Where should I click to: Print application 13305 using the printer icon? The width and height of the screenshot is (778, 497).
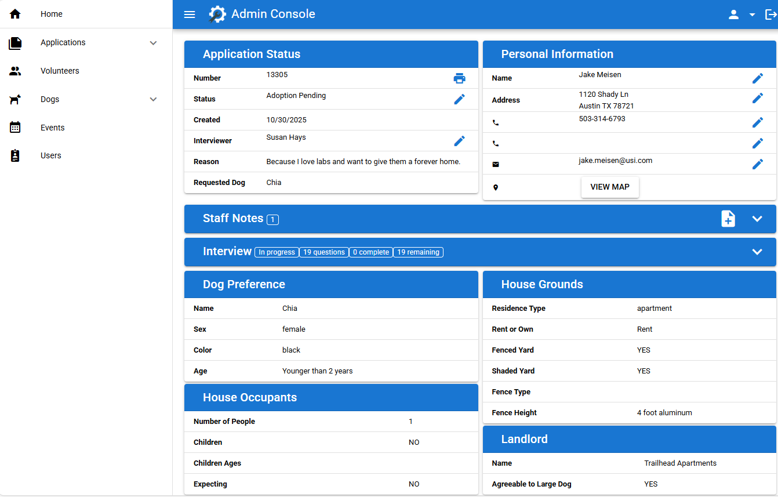459,78
